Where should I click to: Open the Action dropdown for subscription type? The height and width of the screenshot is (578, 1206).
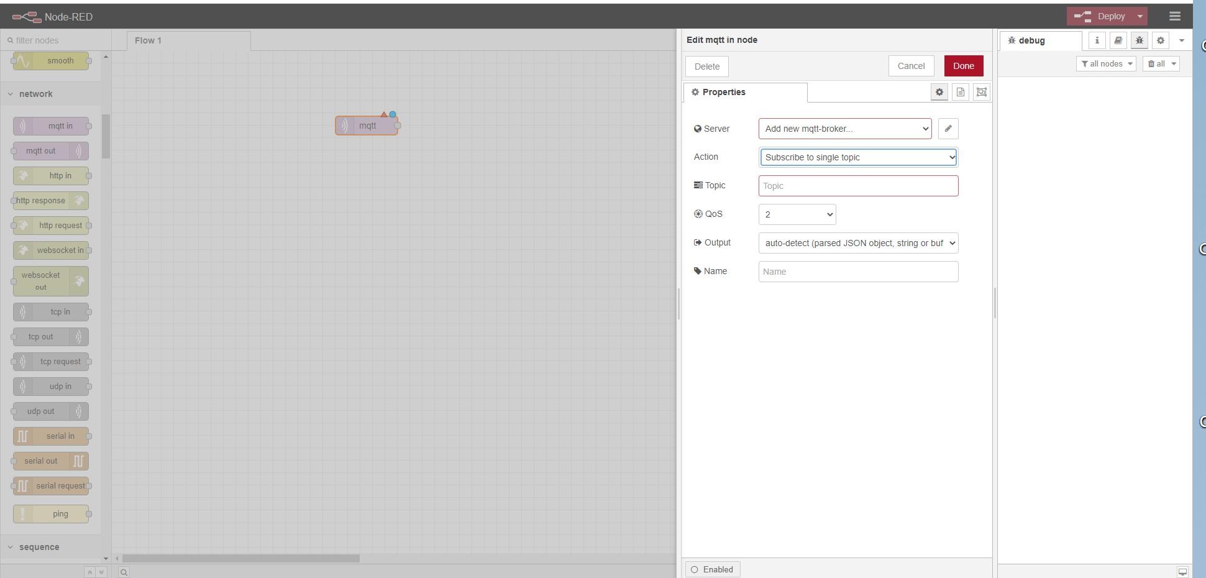click(857, 157)
